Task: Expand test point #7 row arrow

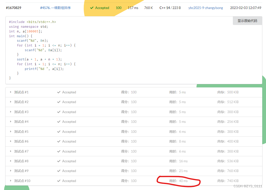Action: tap(10, 151)
